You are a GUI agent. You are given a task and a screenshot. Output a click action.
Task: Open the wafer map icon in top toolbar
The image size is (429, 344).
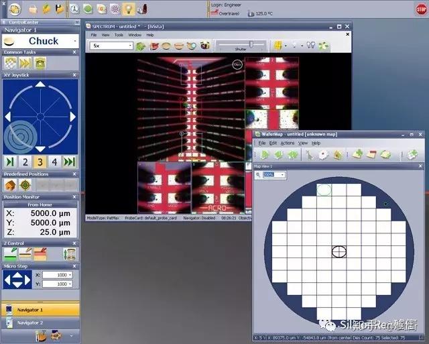115,9
